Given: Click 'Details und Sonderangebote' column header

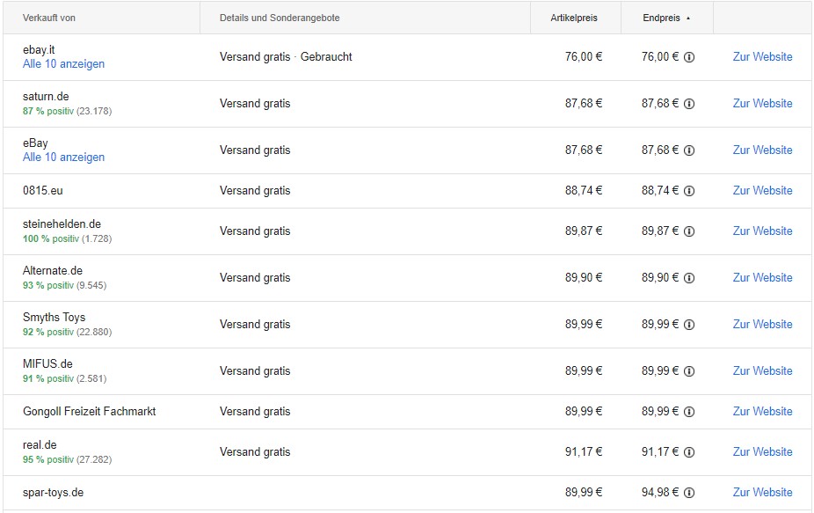Looking at the screenshot, I should tap(280, 18).
